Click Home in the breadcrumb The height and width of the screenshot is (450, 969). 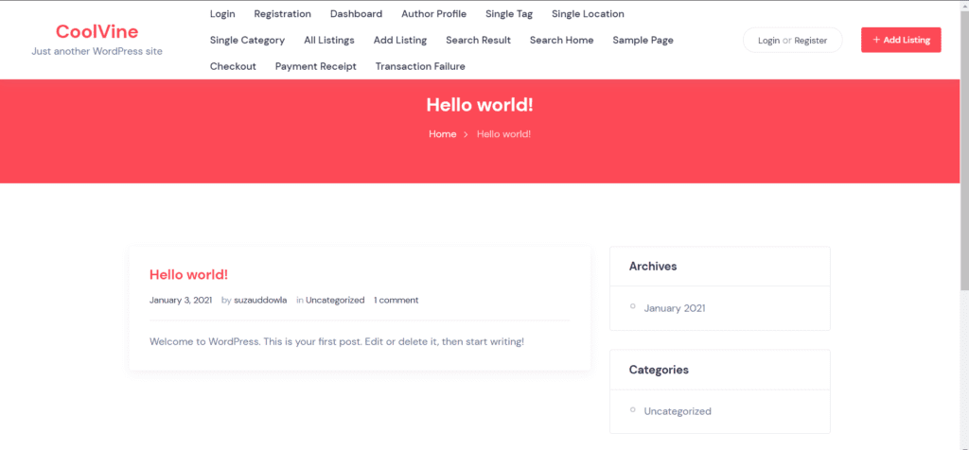(x=442, y=134)
